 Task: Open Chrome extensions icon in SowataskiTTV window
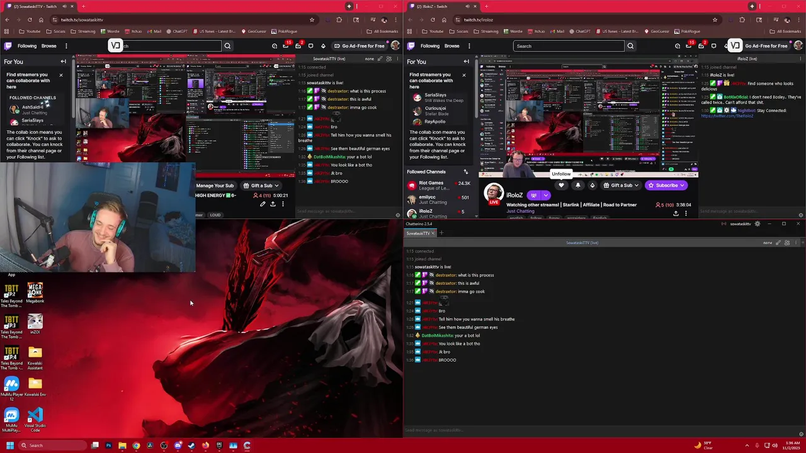pyautogui.click(x=339, y=20)
